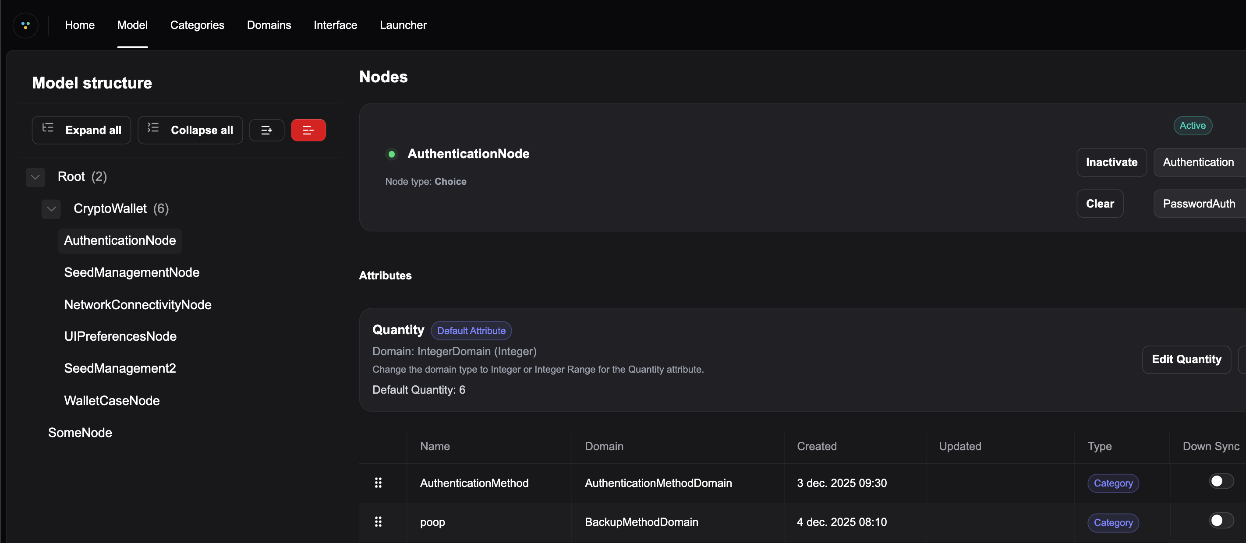Click the Edit Quantity button
The image size is (1246, 543).
point(1186,359)
